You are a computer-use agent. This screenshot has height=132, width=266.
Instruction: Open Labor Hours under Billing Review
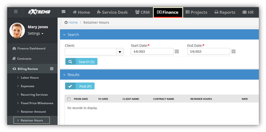pyautogui.click(x=30, y=78)
